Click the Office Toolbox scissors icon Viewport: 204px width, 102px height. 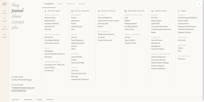point(72,11)
